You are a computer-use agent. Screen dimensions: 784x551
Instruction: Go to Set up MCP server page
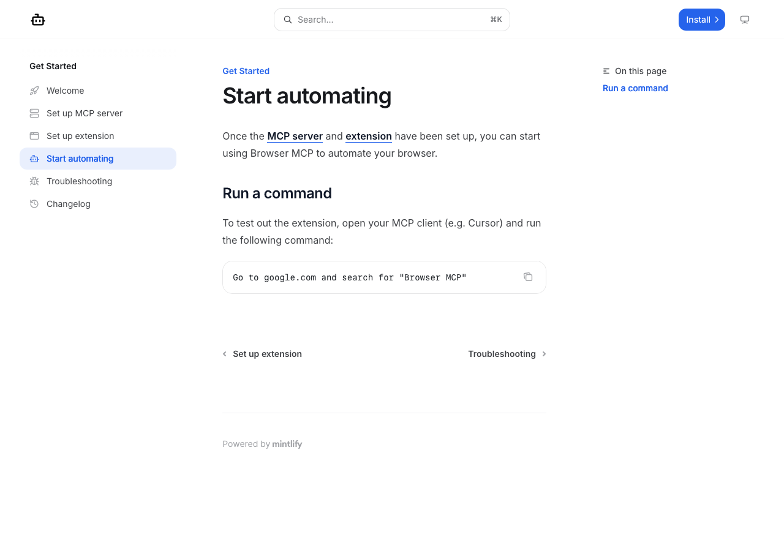click(98, 113)
